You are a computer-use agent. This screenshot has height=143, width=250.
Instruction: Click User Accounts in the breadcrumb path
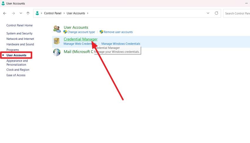click(76, 13)
